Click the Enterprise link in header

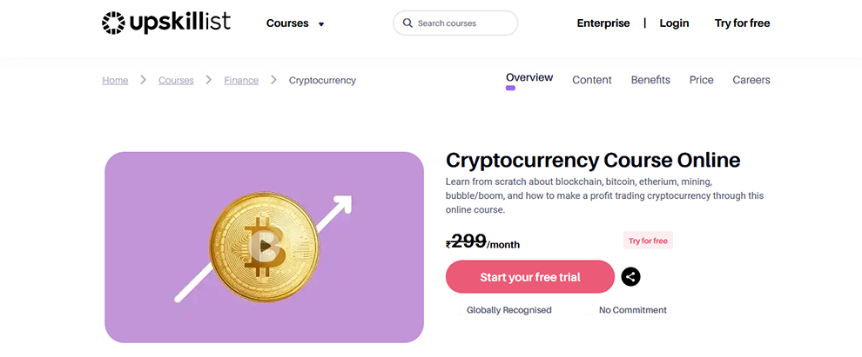(x=603, y=23)
